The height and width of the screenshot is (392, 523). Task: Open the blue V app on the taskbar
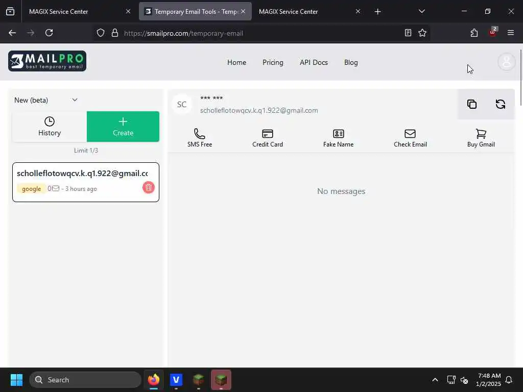tap(176, 380)
